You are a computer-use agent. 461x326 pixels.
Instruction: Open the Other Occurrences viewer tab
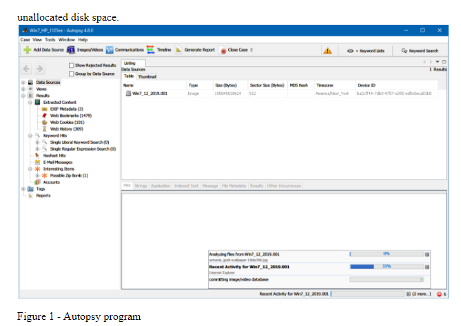[x=284, y=186]
